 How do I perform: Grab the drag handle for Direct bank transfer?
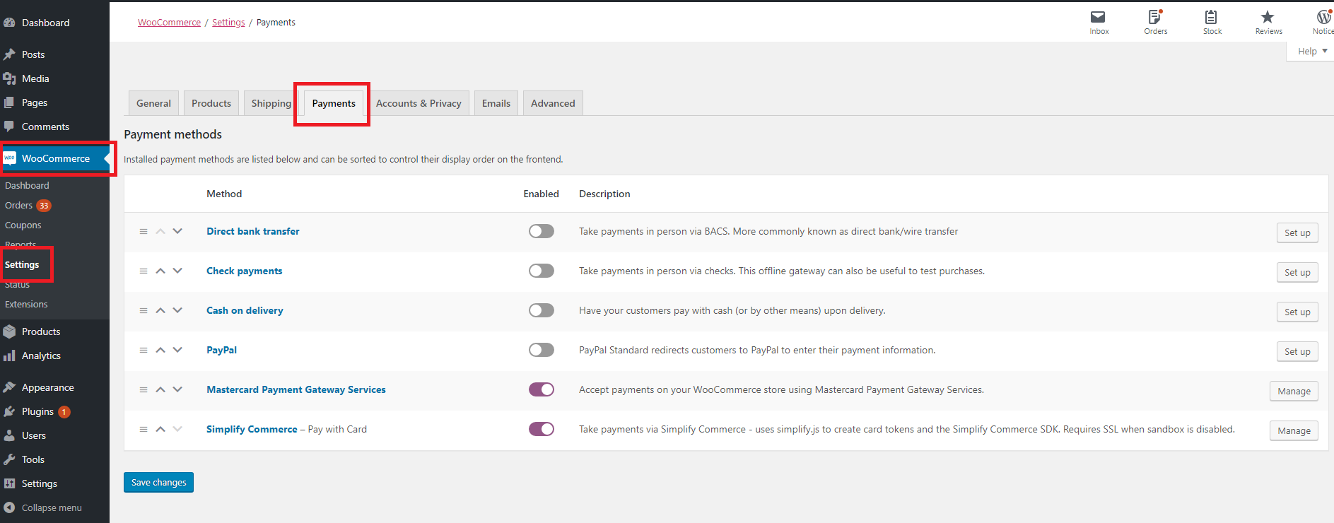coord(144,231)
